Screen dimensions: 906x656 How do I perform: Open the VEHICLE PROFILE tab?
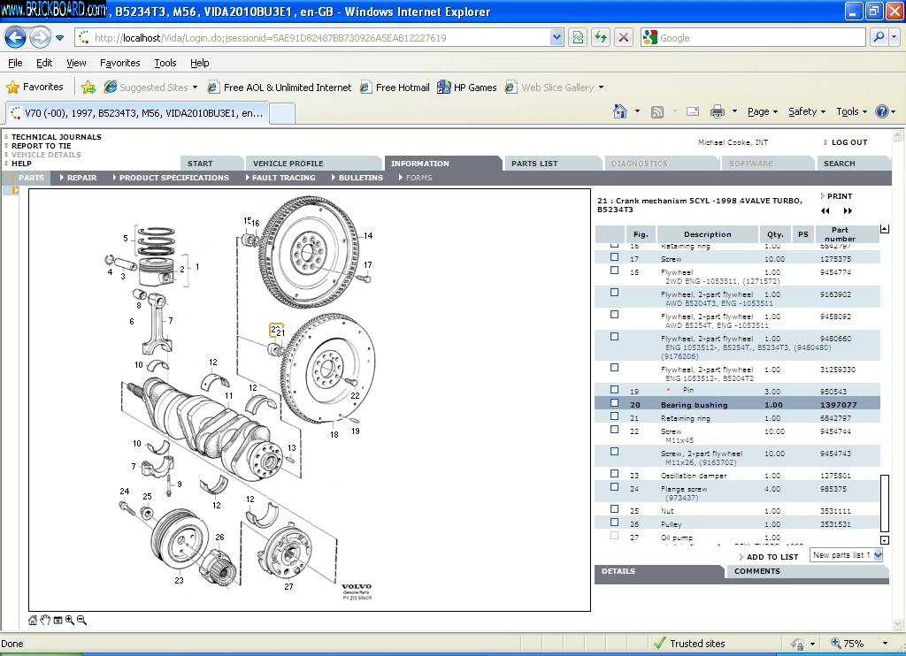tap(288, 164)
